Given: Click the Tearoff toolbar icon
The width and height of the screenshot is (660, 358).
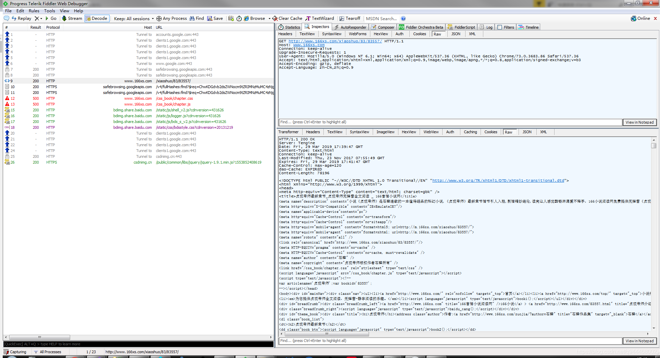Looking at the screenshot, I should [x=342, y=18].
